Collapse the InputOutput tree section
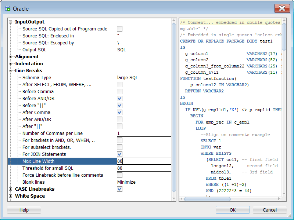This screenshot has width=294, height=220. 11,22
